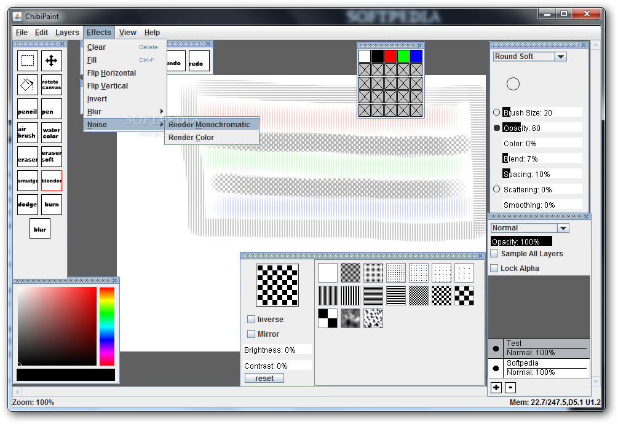This screenshot has height=424, width=618.
Task: Select the paint bucket fill tool
Action: pyautogui.click(x=28, y=85)
